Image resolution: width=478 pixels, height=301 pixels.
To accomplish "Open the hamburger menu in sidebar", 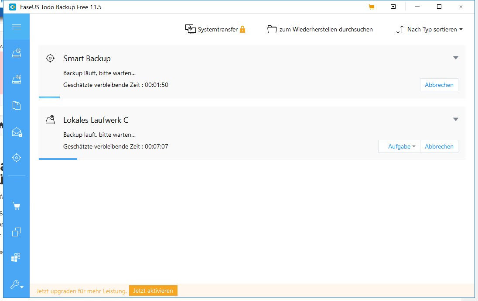I will (17, 27).
